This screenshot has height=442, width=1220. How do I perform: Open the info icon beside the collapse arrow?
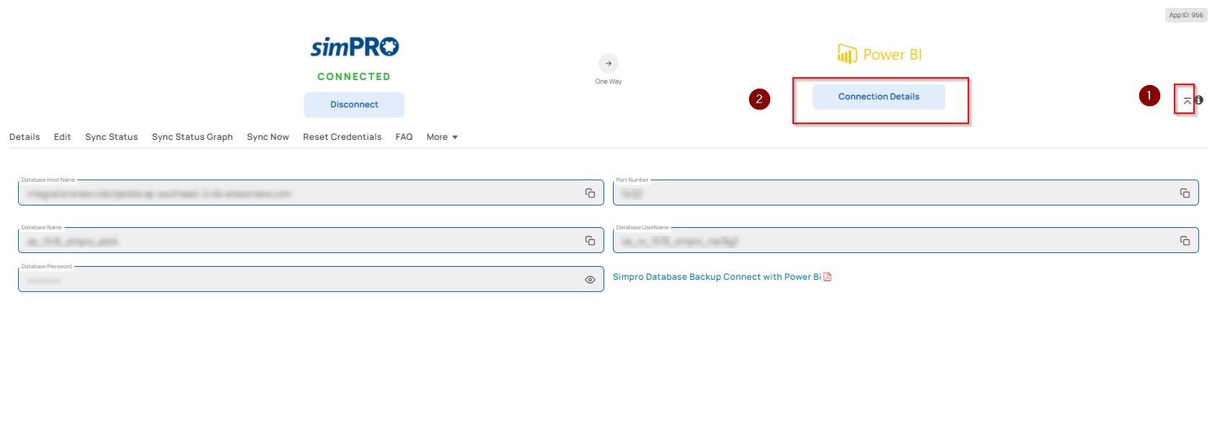pyautogui.click(x=1199, y=100)
